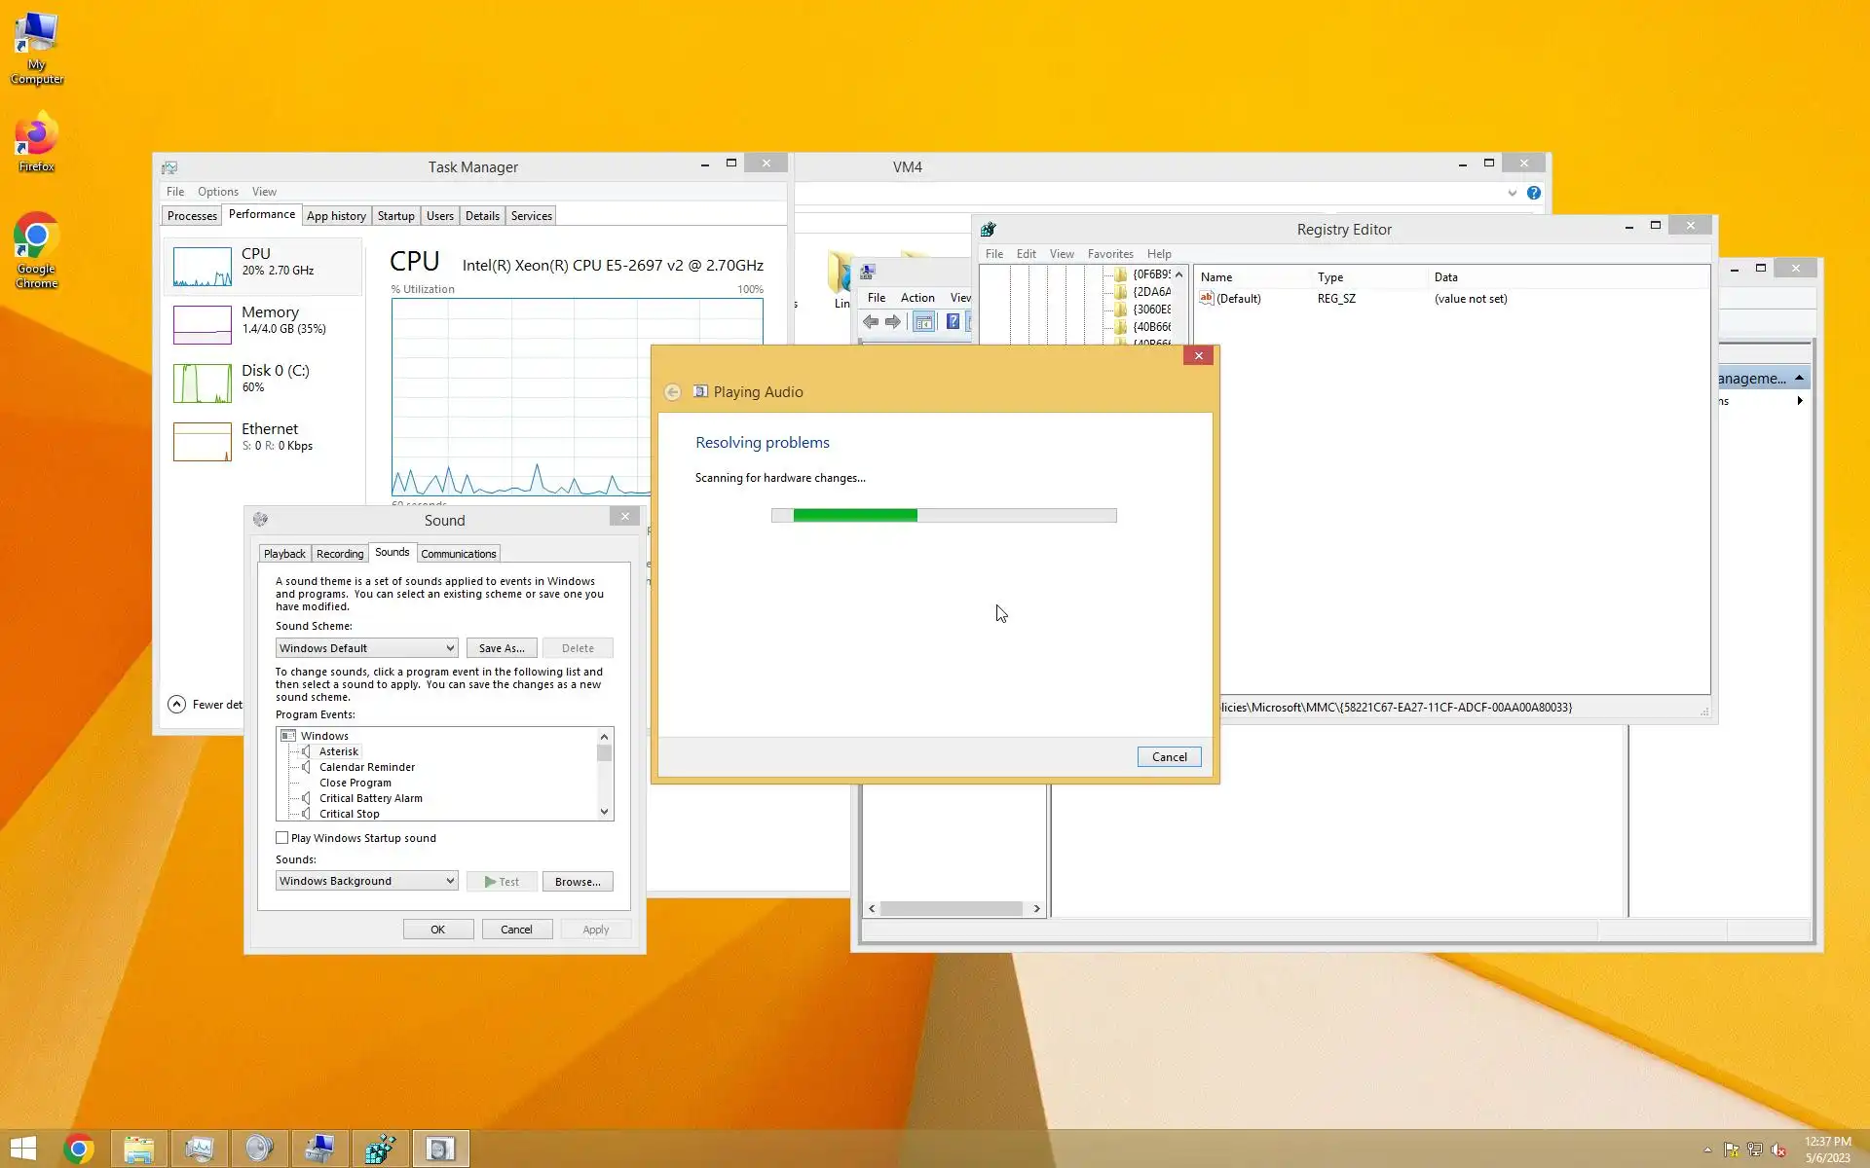The image size is (1870, 1168).
Task: Open File Explorer from the taskbar
Action: pyautogui.click(x=138, y=1149)
